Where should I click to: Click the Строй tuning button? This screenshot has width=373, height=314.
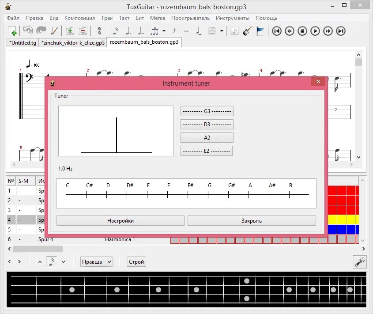tap(136, 262)
